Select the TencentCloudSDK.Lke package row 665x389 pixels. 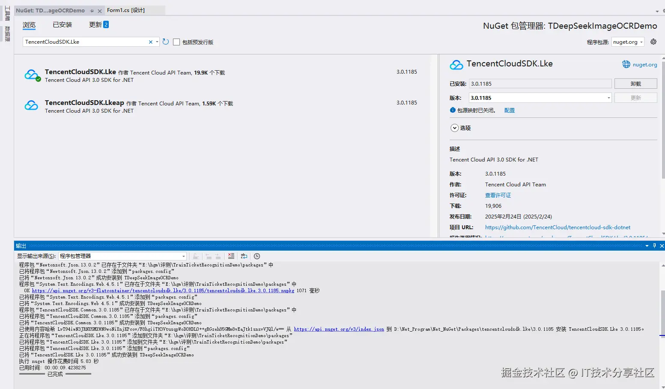coord(222,75)
